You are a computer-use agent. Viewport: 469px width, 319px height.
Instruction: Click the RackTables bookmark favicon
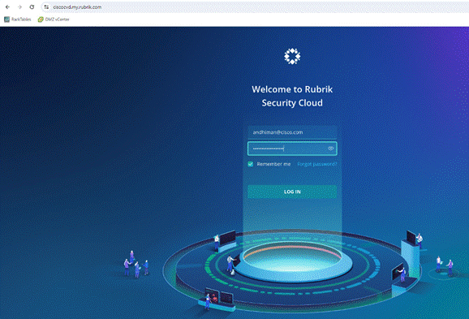coord(6,19)
